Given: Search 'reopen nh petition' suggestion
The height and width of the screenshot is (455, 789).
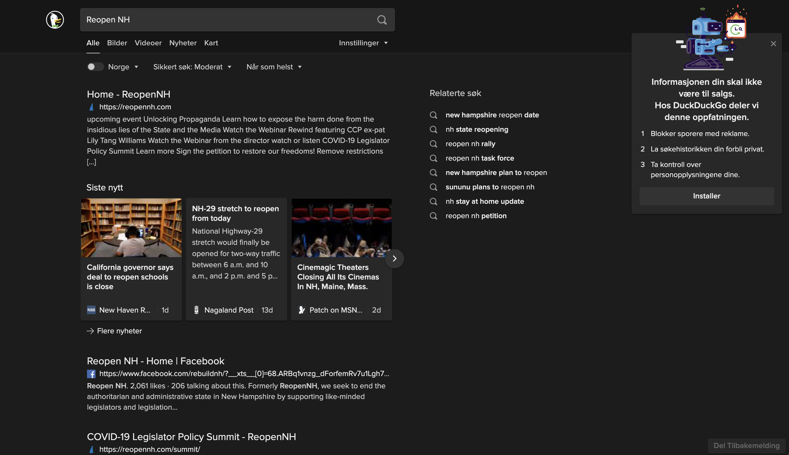Looking at the screenshot, I should coord(476,215).
